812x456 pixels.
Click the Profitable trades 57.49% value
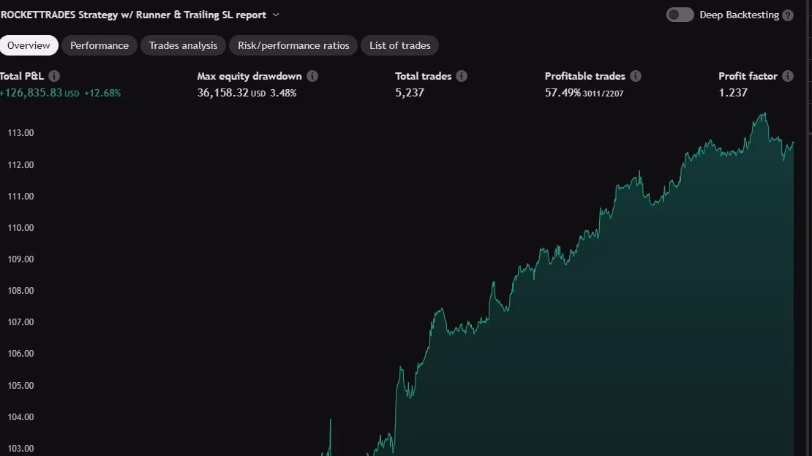point(563,93)
